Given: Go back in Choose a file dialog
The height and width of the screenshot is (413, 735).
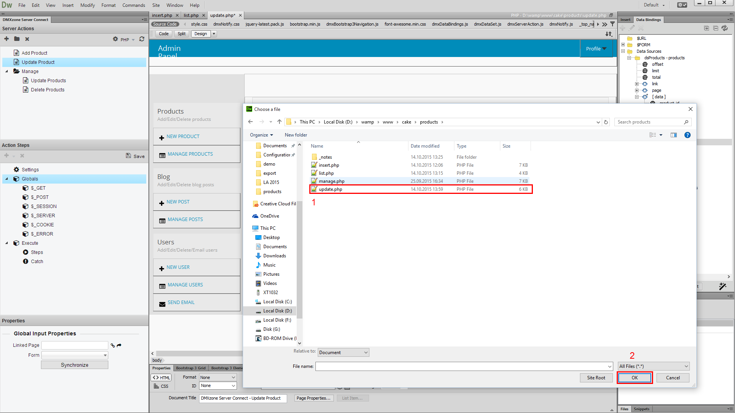Looking at the screenshot, I should [x=250, y=122].
